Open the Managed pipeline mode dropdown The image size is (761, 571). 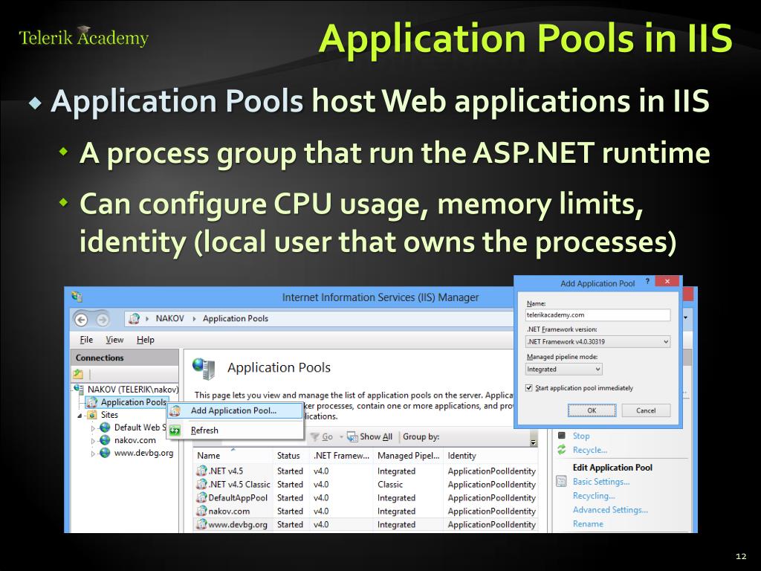tap(564, 370)
